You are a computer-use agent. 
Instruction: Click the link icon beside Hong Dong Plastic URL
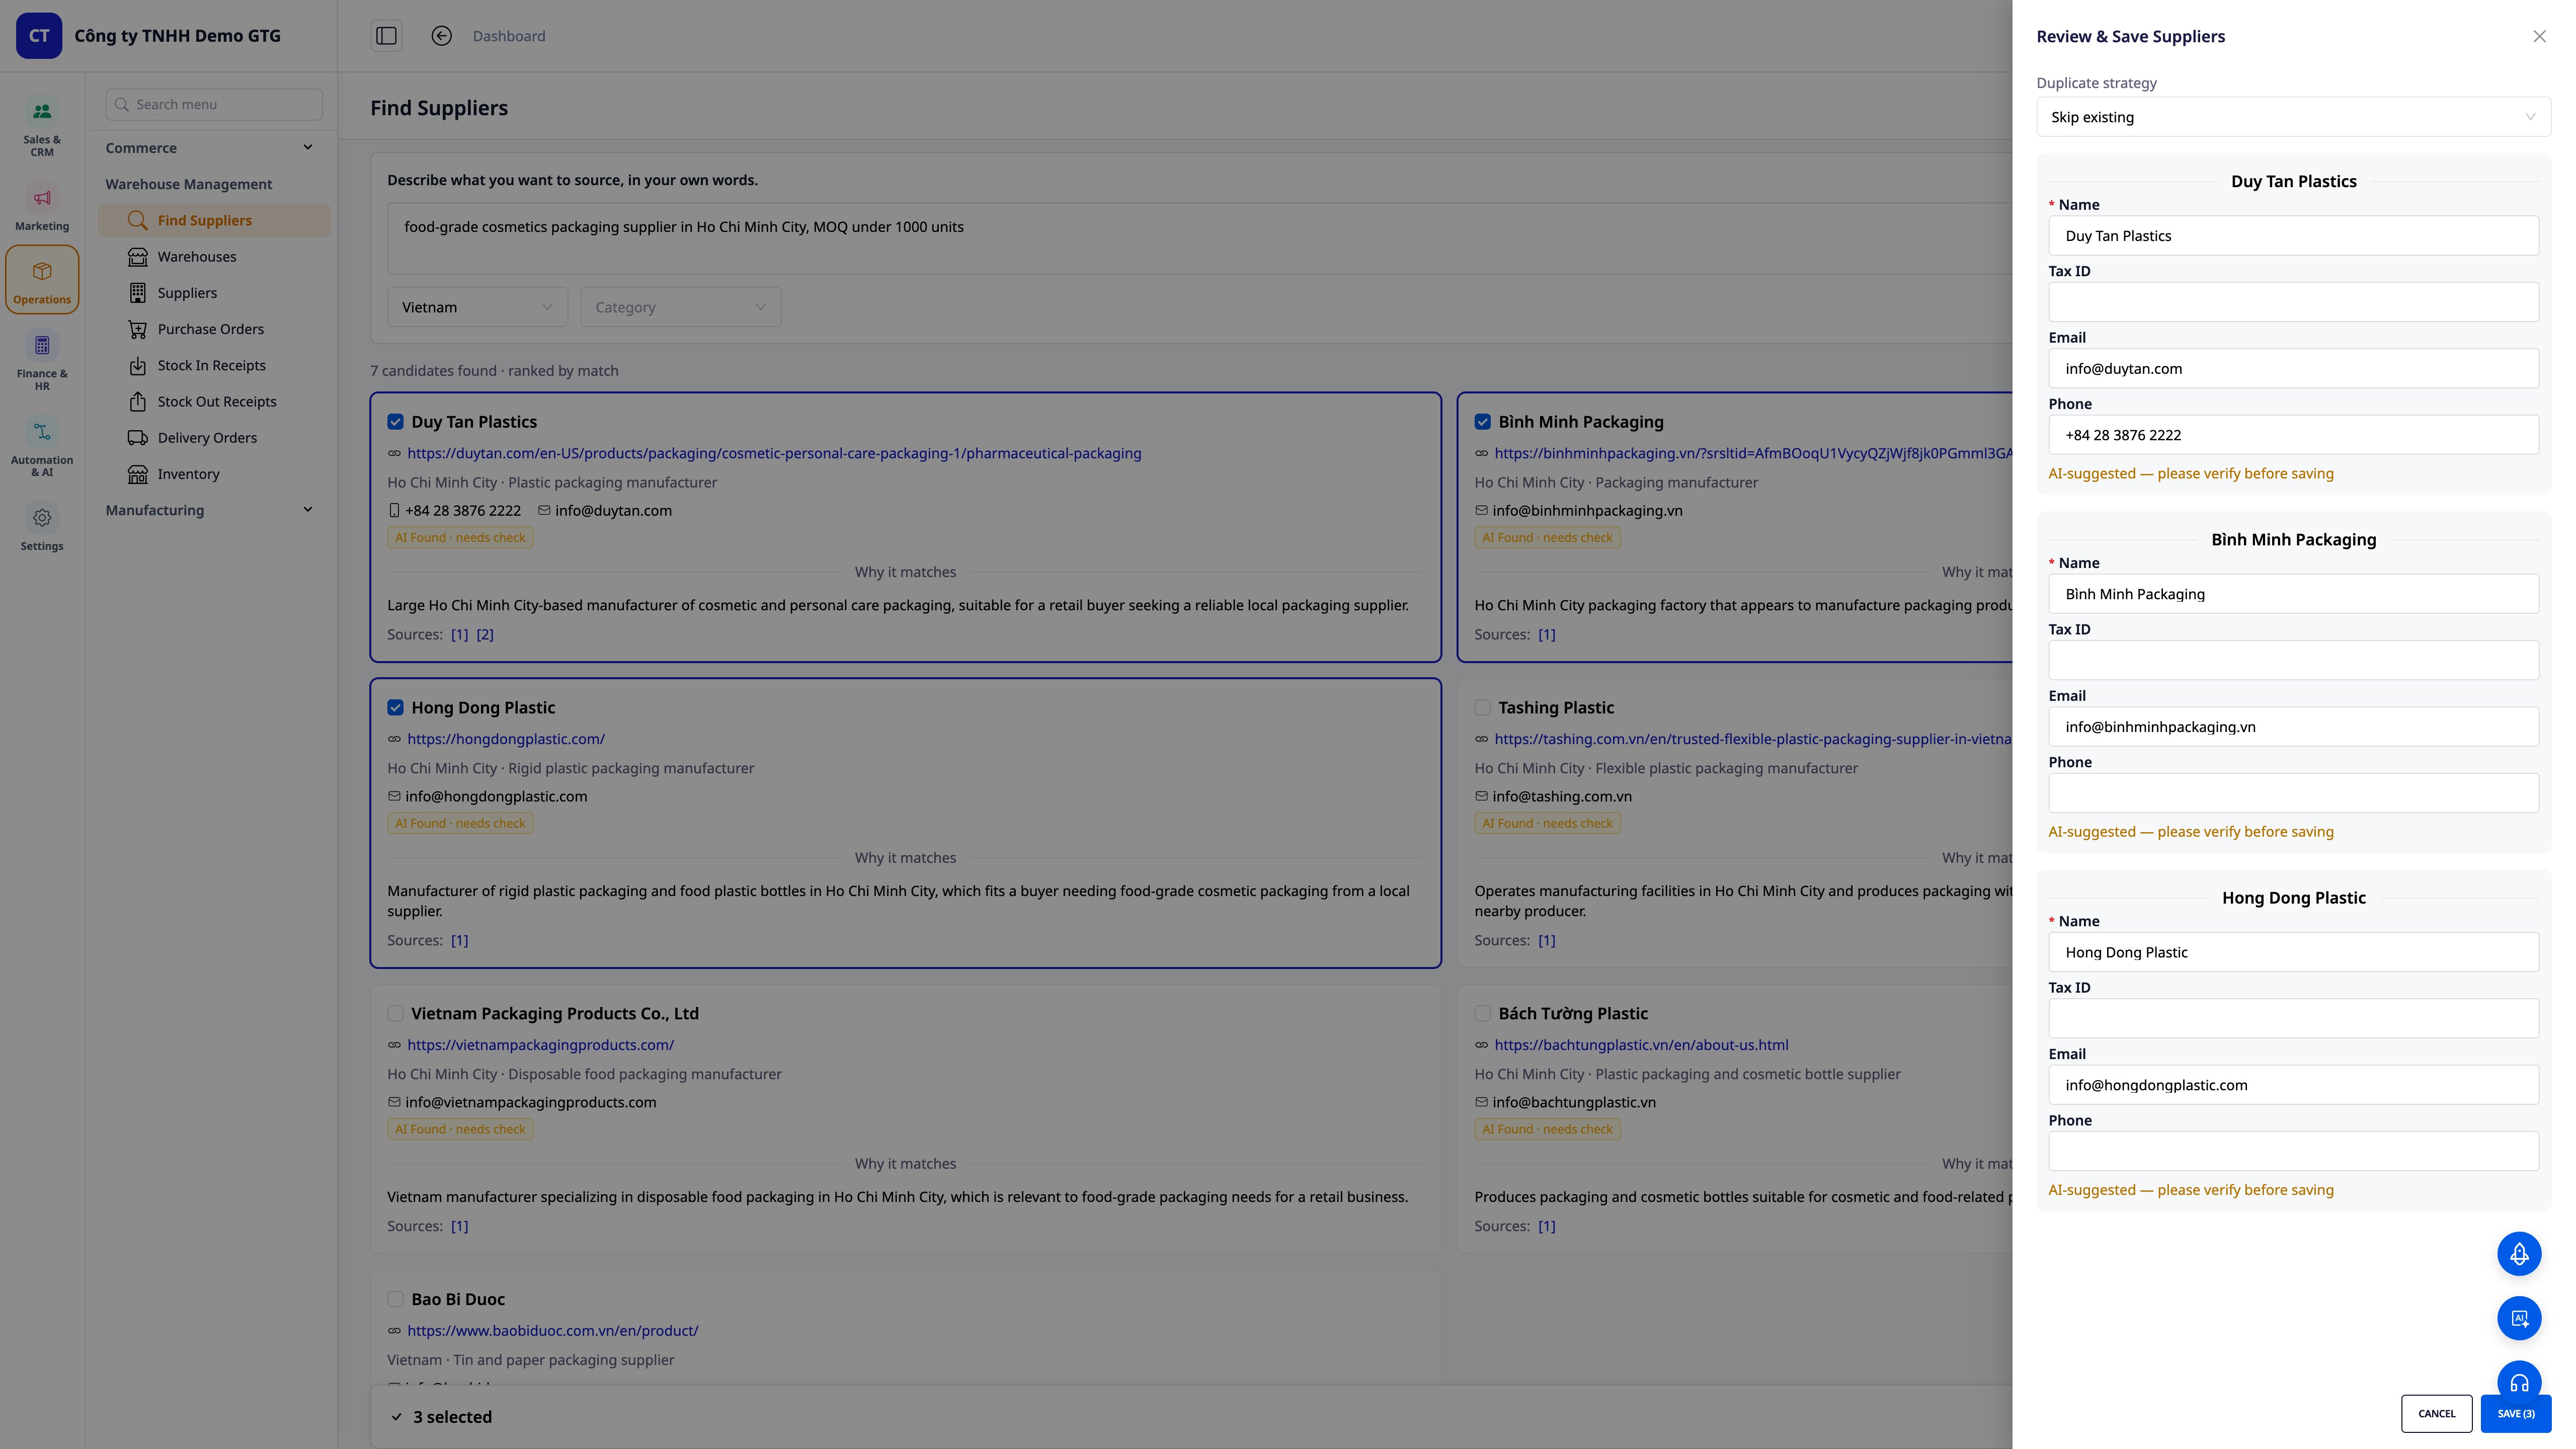click(394, 739)
